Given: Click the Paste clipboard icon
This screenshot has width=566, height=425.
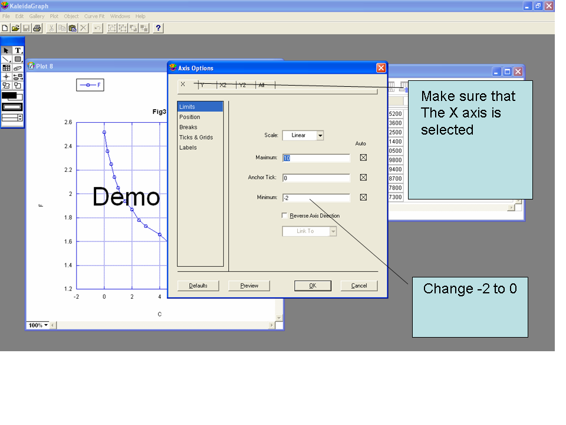Looking at the screenshot, I should pos(73,28).
